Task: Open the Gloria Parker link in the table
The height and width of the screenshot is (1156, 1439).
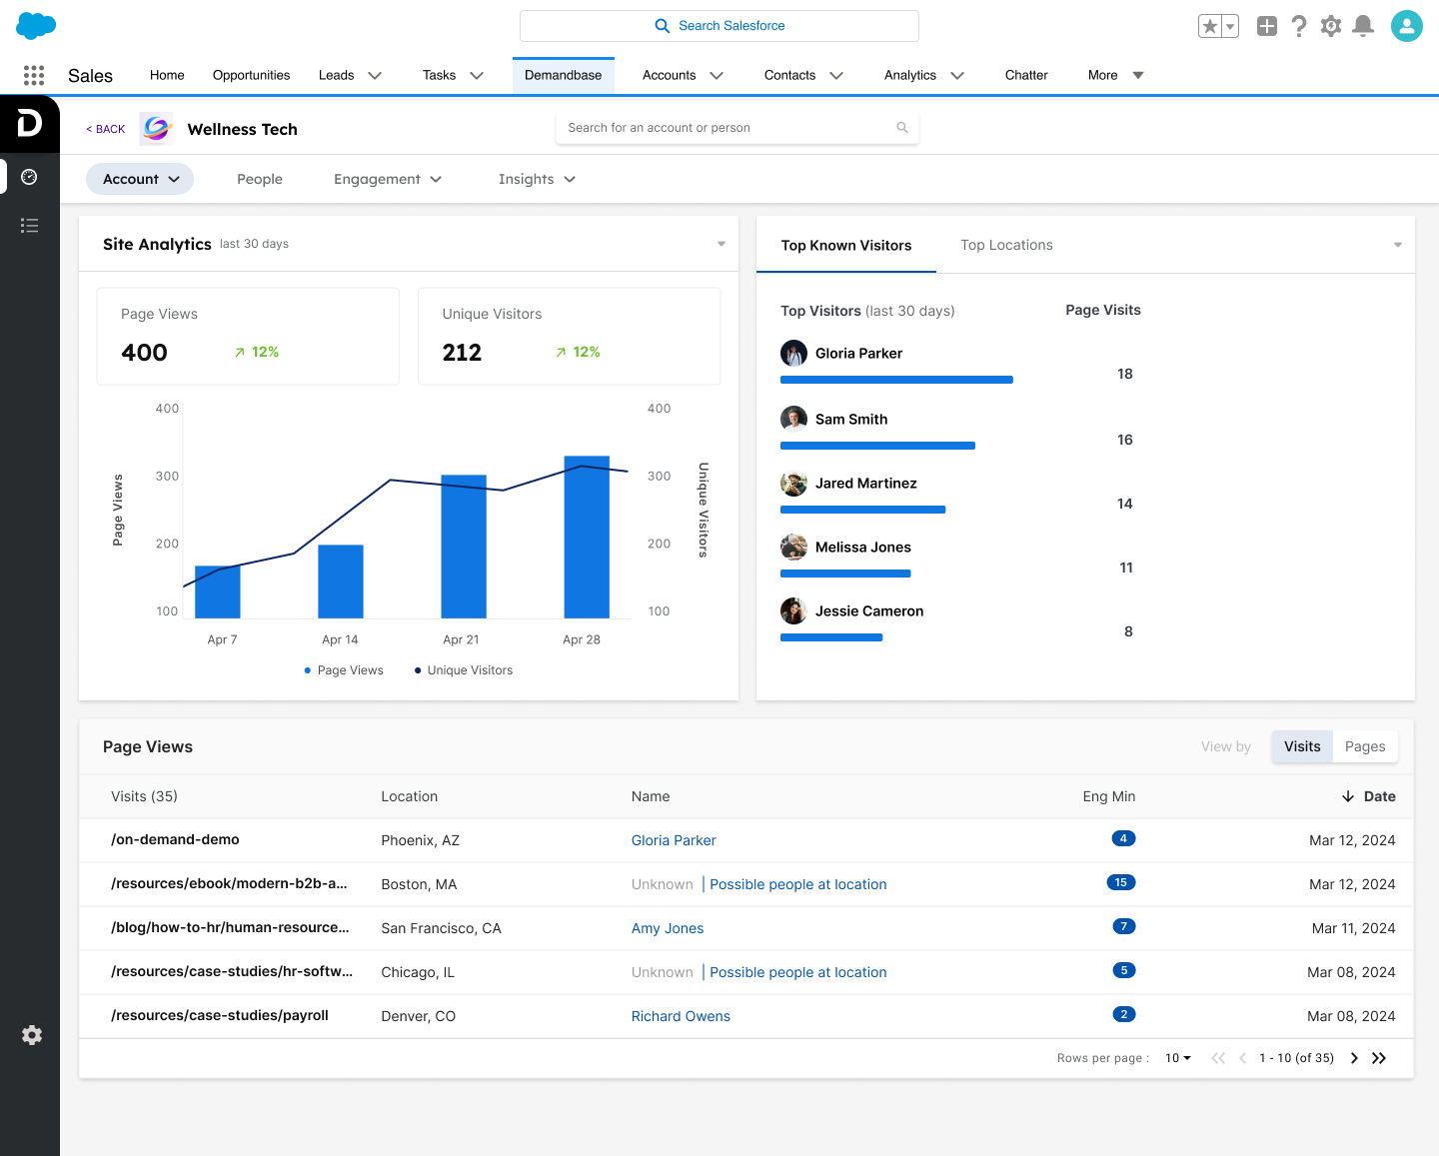Action: (674, 840)
